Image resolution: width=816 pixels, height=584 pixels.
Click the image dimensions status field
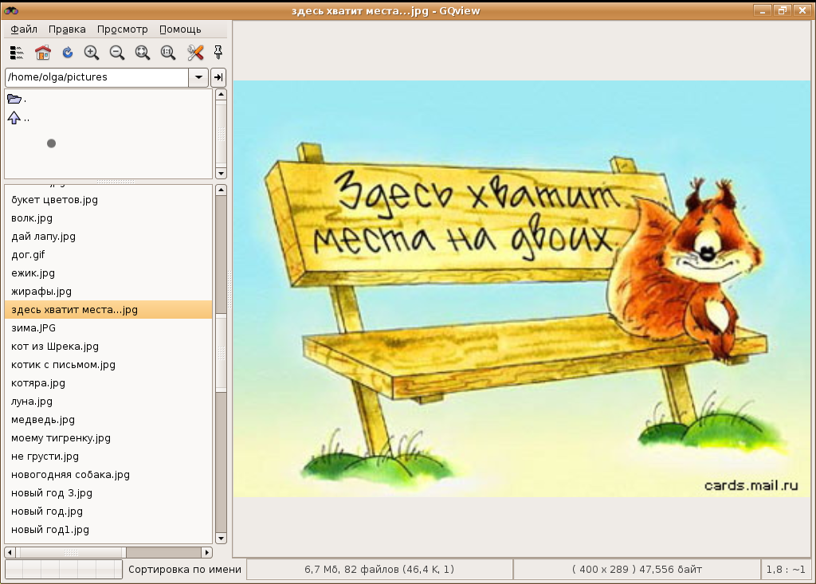(x=637, y=570)
